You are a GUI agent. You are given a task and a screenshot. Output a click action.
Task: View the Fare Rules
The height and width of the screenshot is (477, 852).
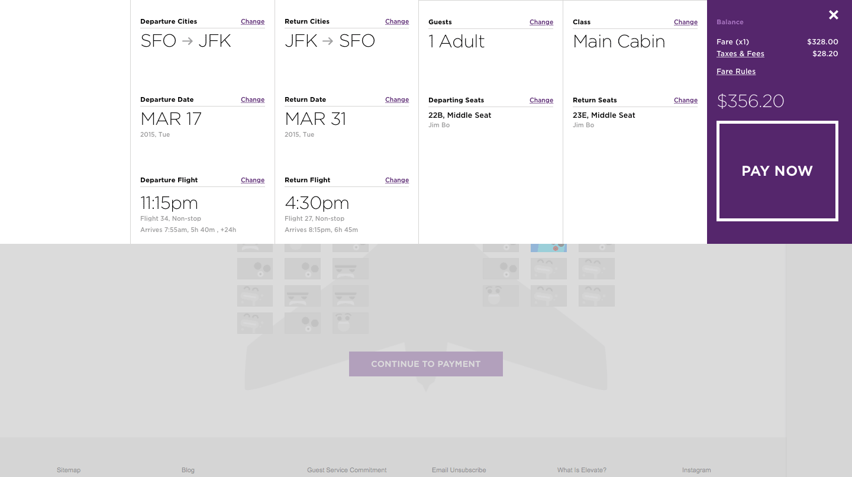coord(736,72)
